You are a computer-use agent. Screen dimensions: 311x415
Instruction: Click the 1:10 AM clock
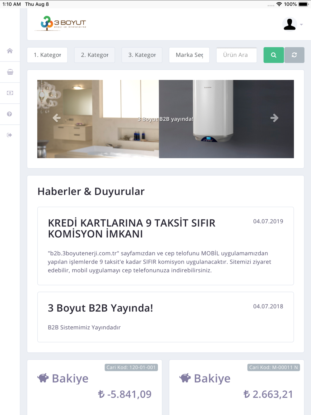[x=12, y=4]
